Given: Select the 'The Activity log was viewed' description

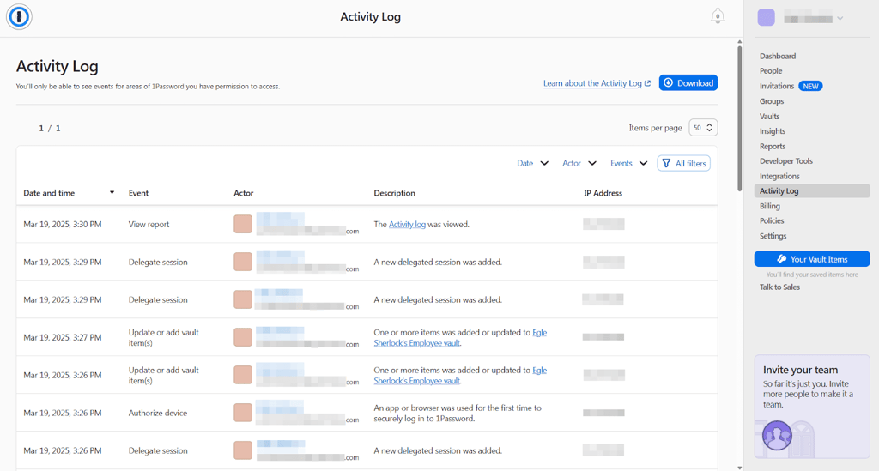Looking at the screenshot, I should pyautogui.click(x=421, y=225).
